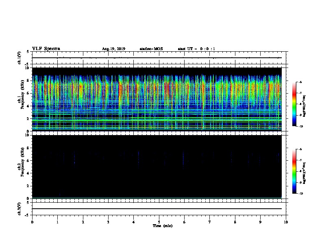This screenshot has width=322, height=249.
Task: Click the ch.1 "Frequency (kHz)" axis label
Action: coord(23,94)
